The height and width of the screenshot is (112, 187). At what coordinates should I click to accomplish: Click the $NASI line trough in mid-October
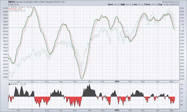[82, 79]
